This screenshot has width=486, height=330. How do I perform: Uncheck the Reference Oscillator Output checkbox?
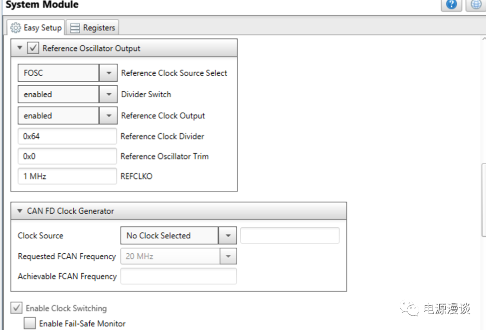33,48
